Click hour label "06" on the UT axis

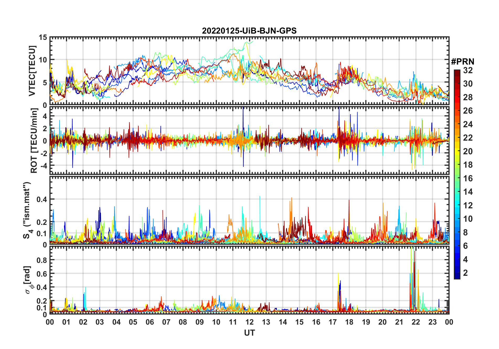pos(150,322)
